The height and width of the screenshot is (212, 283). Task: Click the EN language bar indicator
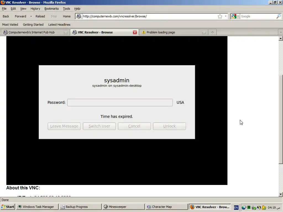tap(236, 208)
